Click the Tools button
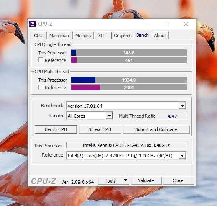Image resolution: width=217 pixels, height=206 pixels. [110, 180]
